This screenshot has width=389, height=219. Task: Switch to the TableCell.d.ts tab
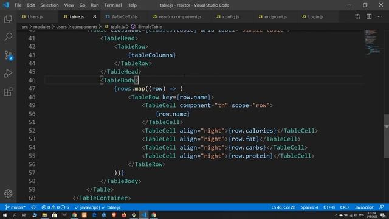tap(125, 16)
